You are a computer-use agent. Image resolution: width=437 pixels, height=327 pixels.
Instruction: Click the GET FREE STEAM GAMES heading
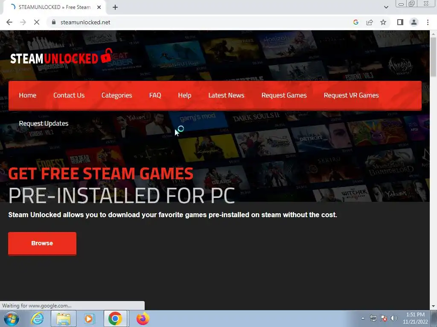click(101, 174)
